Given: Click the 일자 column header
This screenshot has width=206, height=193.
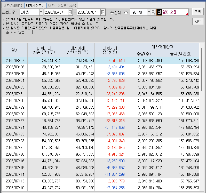Looking at the screenshot, I should [15, 50].
